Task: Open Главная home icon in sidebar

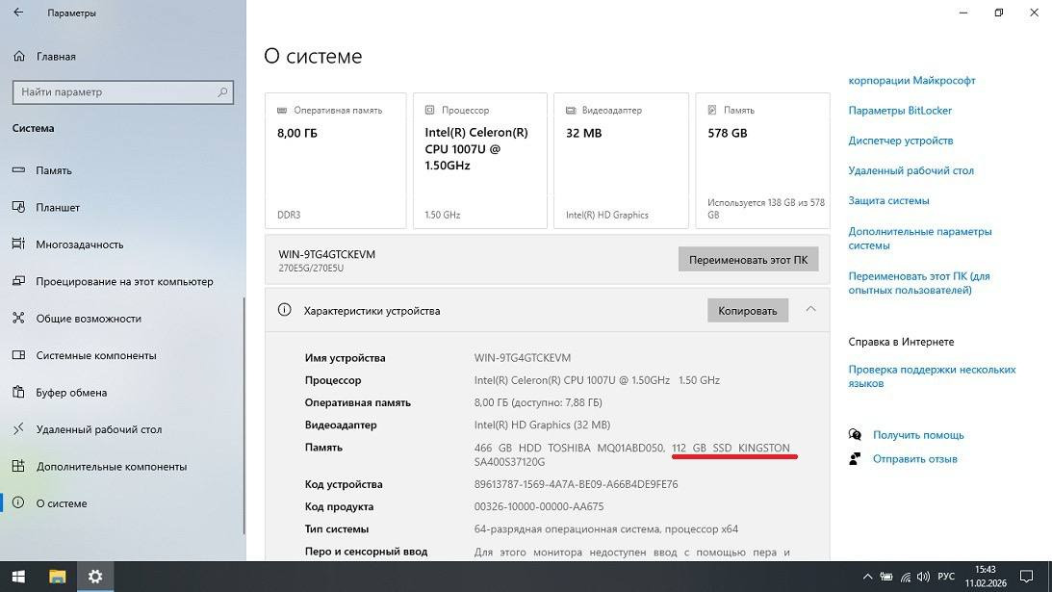Action: pyautogui.click(x=19, y=57)
